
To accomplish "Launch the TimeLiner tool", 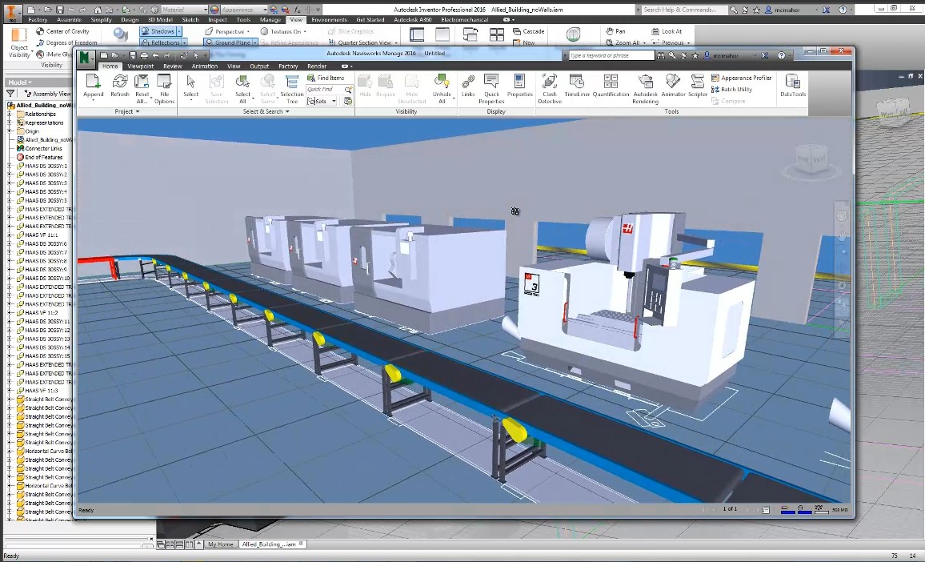I will 576,85.
